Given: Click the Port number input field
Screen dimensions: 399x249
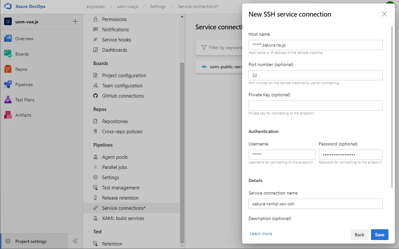Looking at the screenshot, I should [316, 75].
